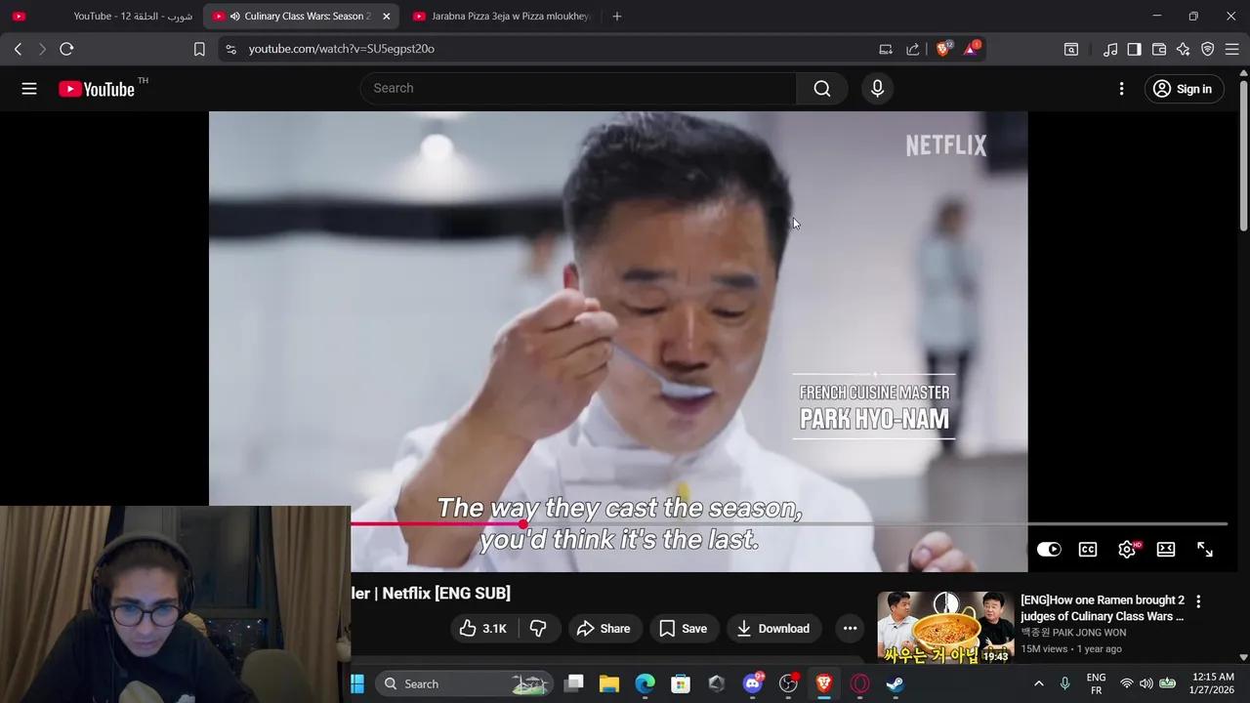Click the dislike thumbs-down button
The height and width of the screenshot is (703, 1250).
tap(538, 629)
